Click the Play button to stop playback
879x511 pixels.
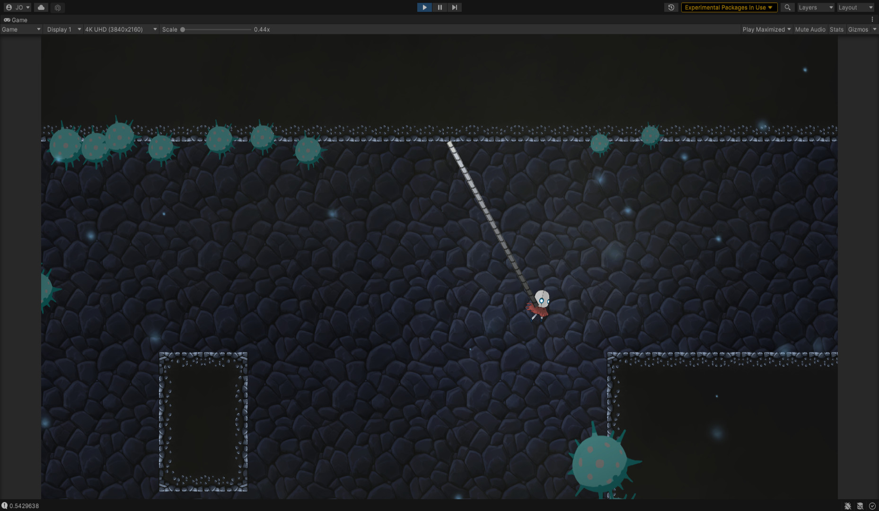[x=424, y=8]
